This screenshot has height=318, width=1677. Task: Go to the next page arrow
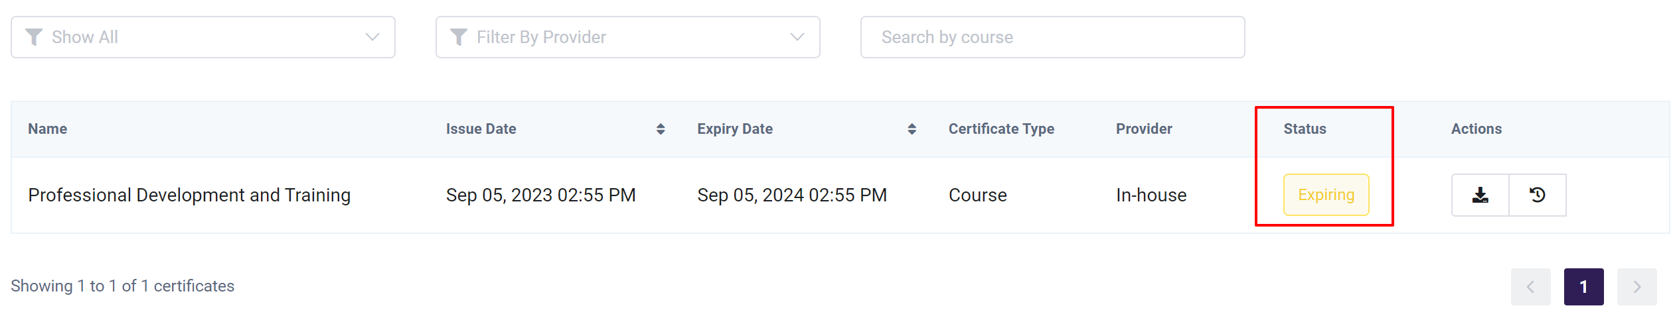[x=1637, y=287]
